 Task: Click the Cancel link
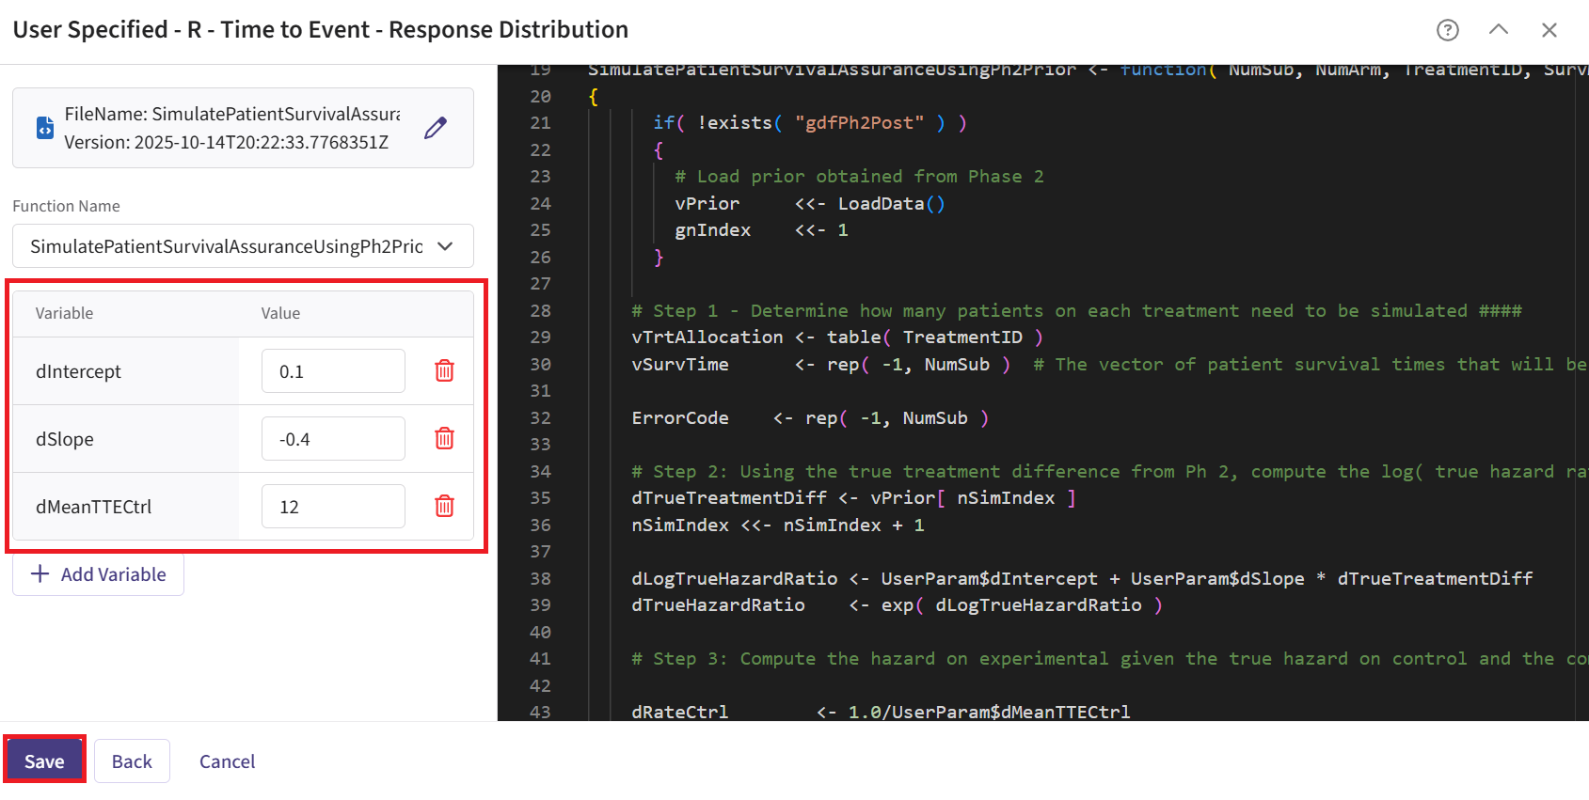point(227,761)
